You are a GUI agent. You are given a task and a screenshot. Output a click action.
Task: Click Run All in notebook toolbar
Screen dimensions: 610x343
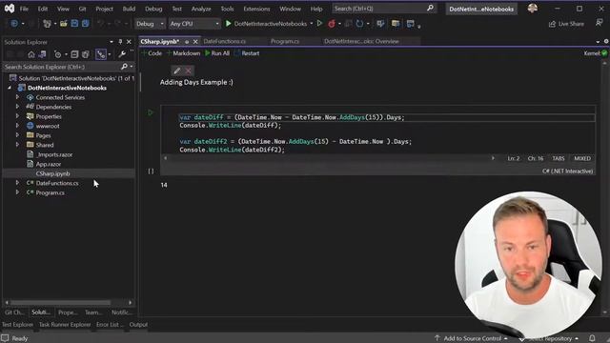pyautogui.click(x=217, y=53)
